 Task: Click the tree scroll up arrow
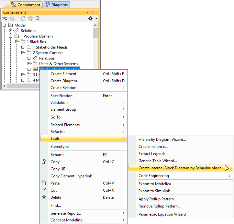pos(95,25)
